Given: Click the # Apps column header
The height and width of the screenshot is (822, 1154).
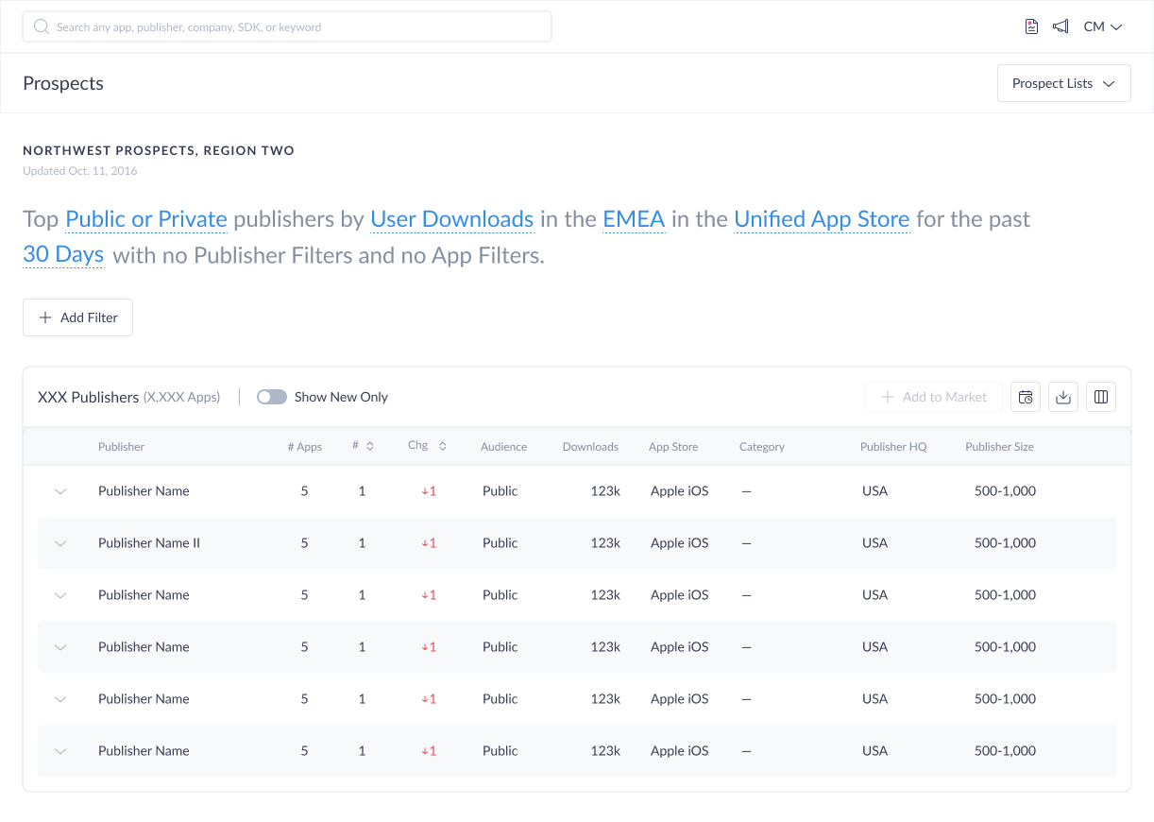Looking at the screenshot, I should point(305,447).
